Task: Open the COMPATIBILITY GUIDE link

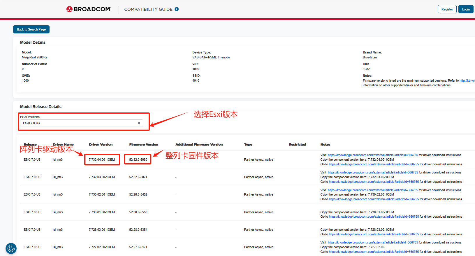Action: (x=148, y=9)
